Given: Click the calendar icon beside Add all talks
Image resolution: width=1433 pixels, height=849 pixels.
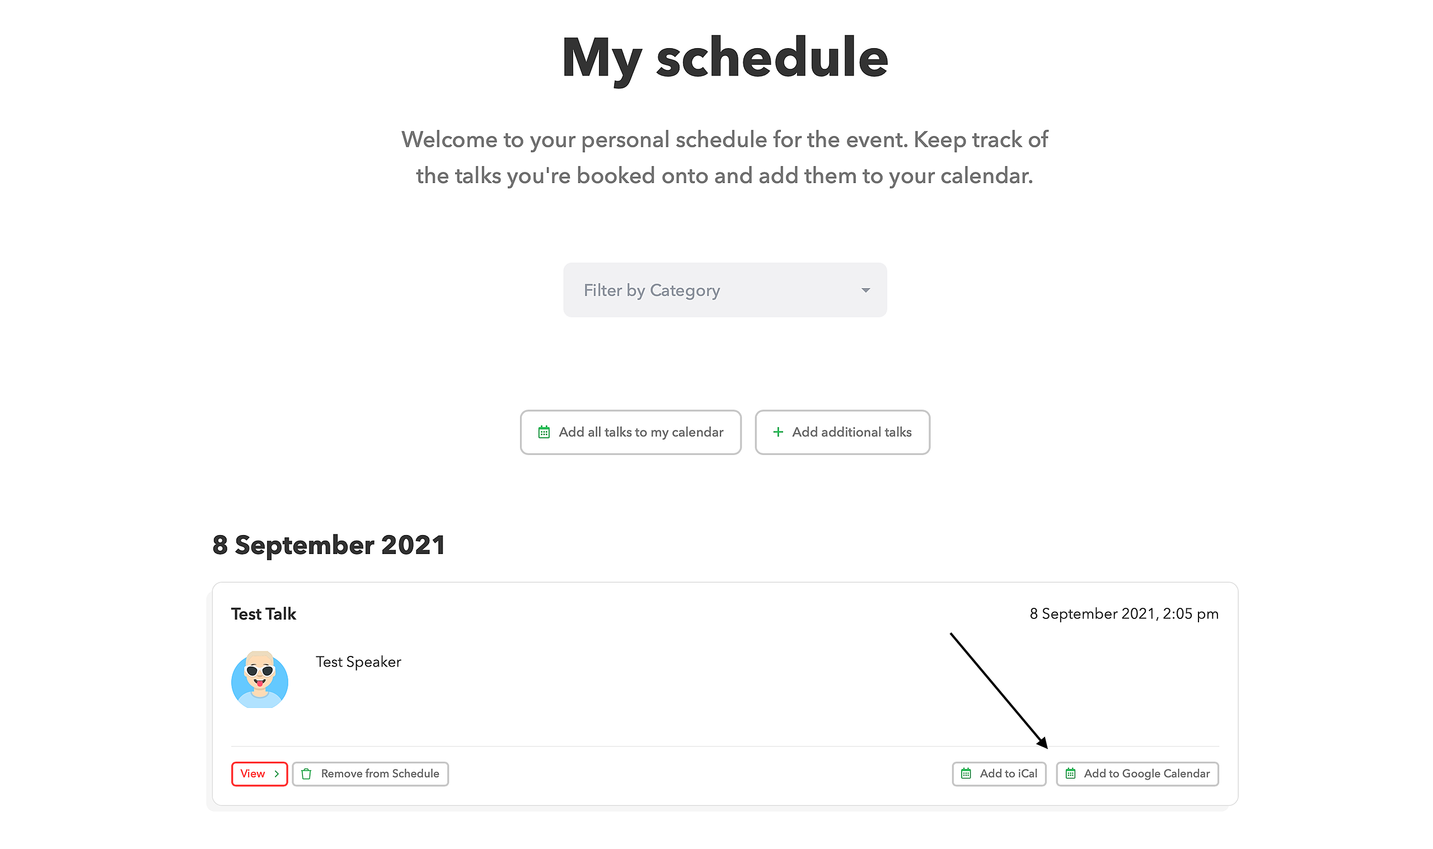Looking at the screenshot, I should 544,432.
